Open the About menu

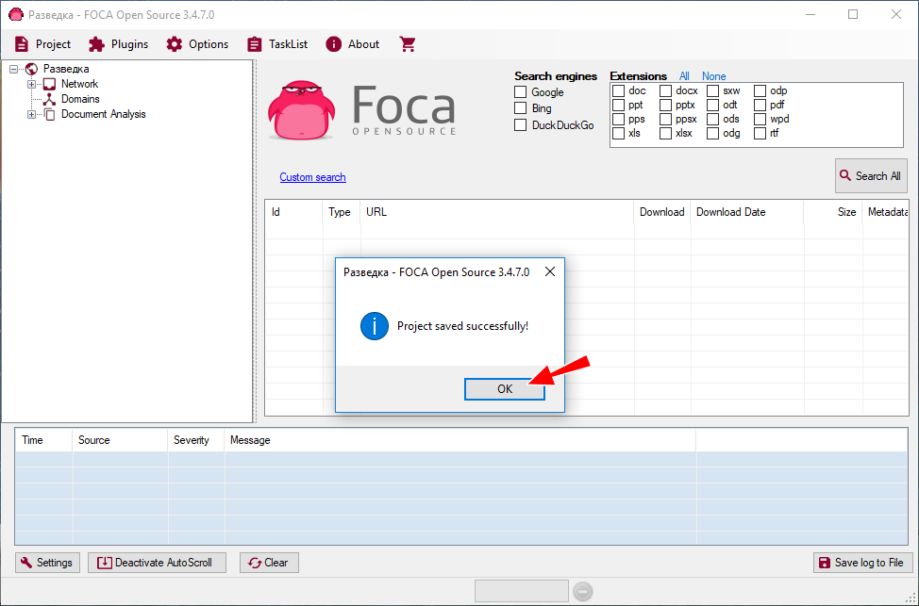click(x=353, y=44)
